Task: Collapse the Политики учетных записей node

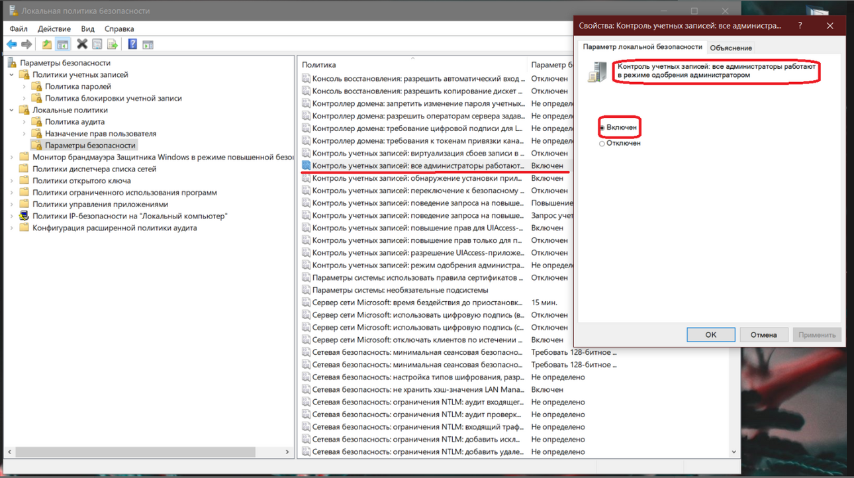Action: click(x=12, y=75)
